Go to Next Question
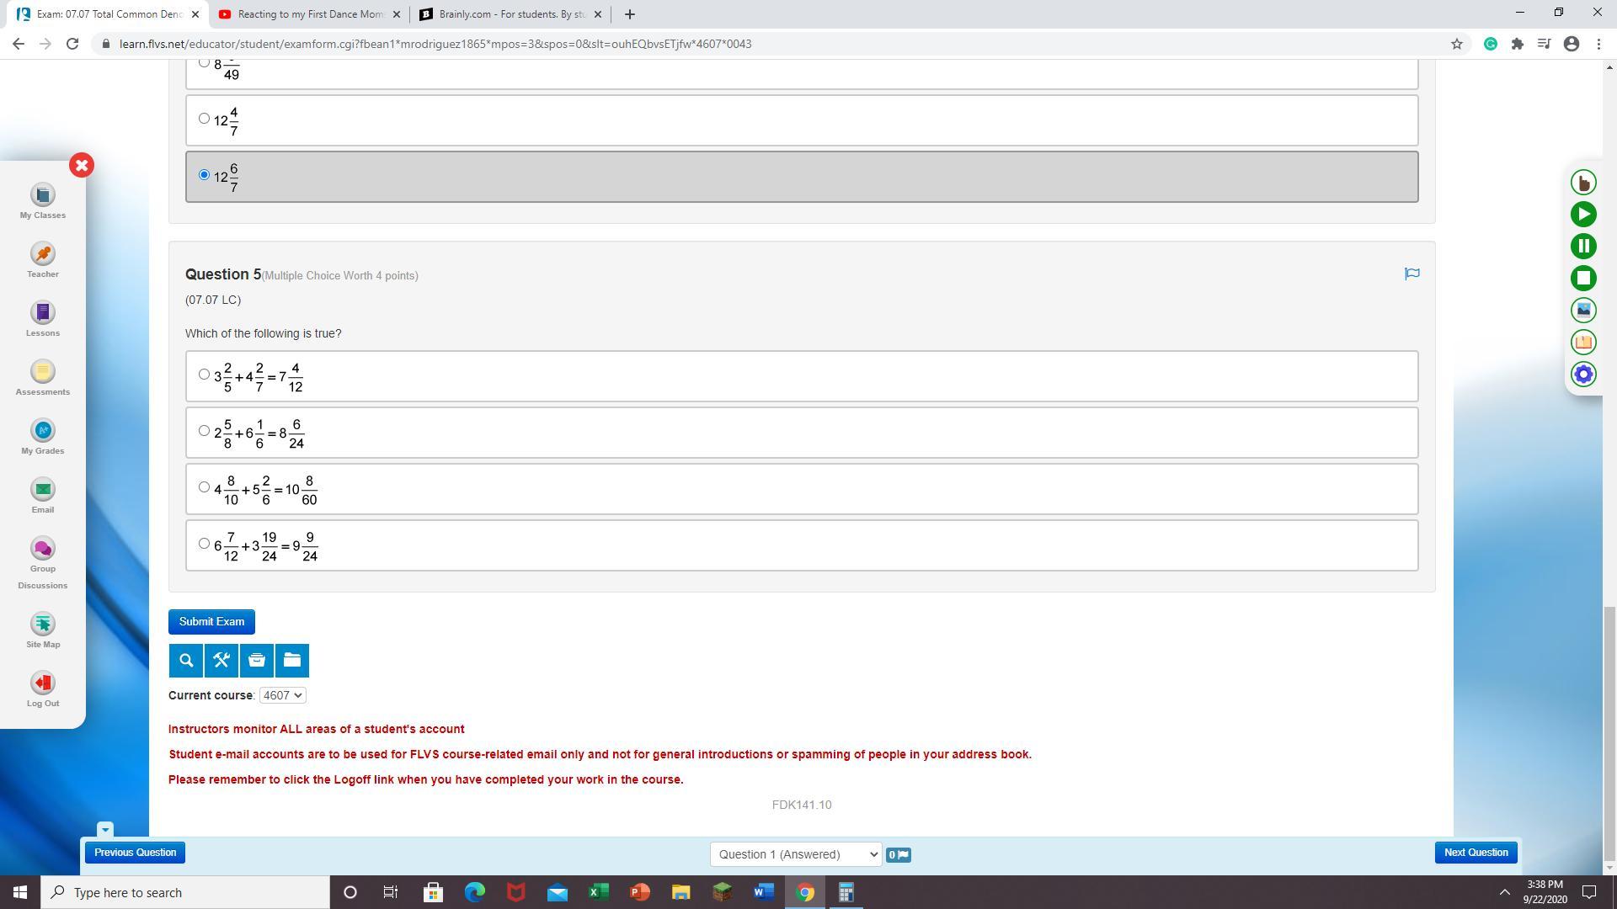Screen dimensions: 1617x909 [x=1476, y=853]
